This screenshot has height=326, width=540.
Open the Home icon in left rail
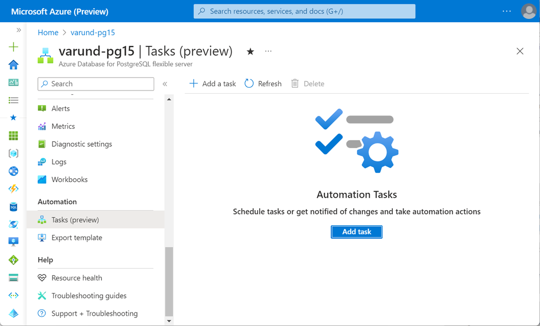coord(14,65)
